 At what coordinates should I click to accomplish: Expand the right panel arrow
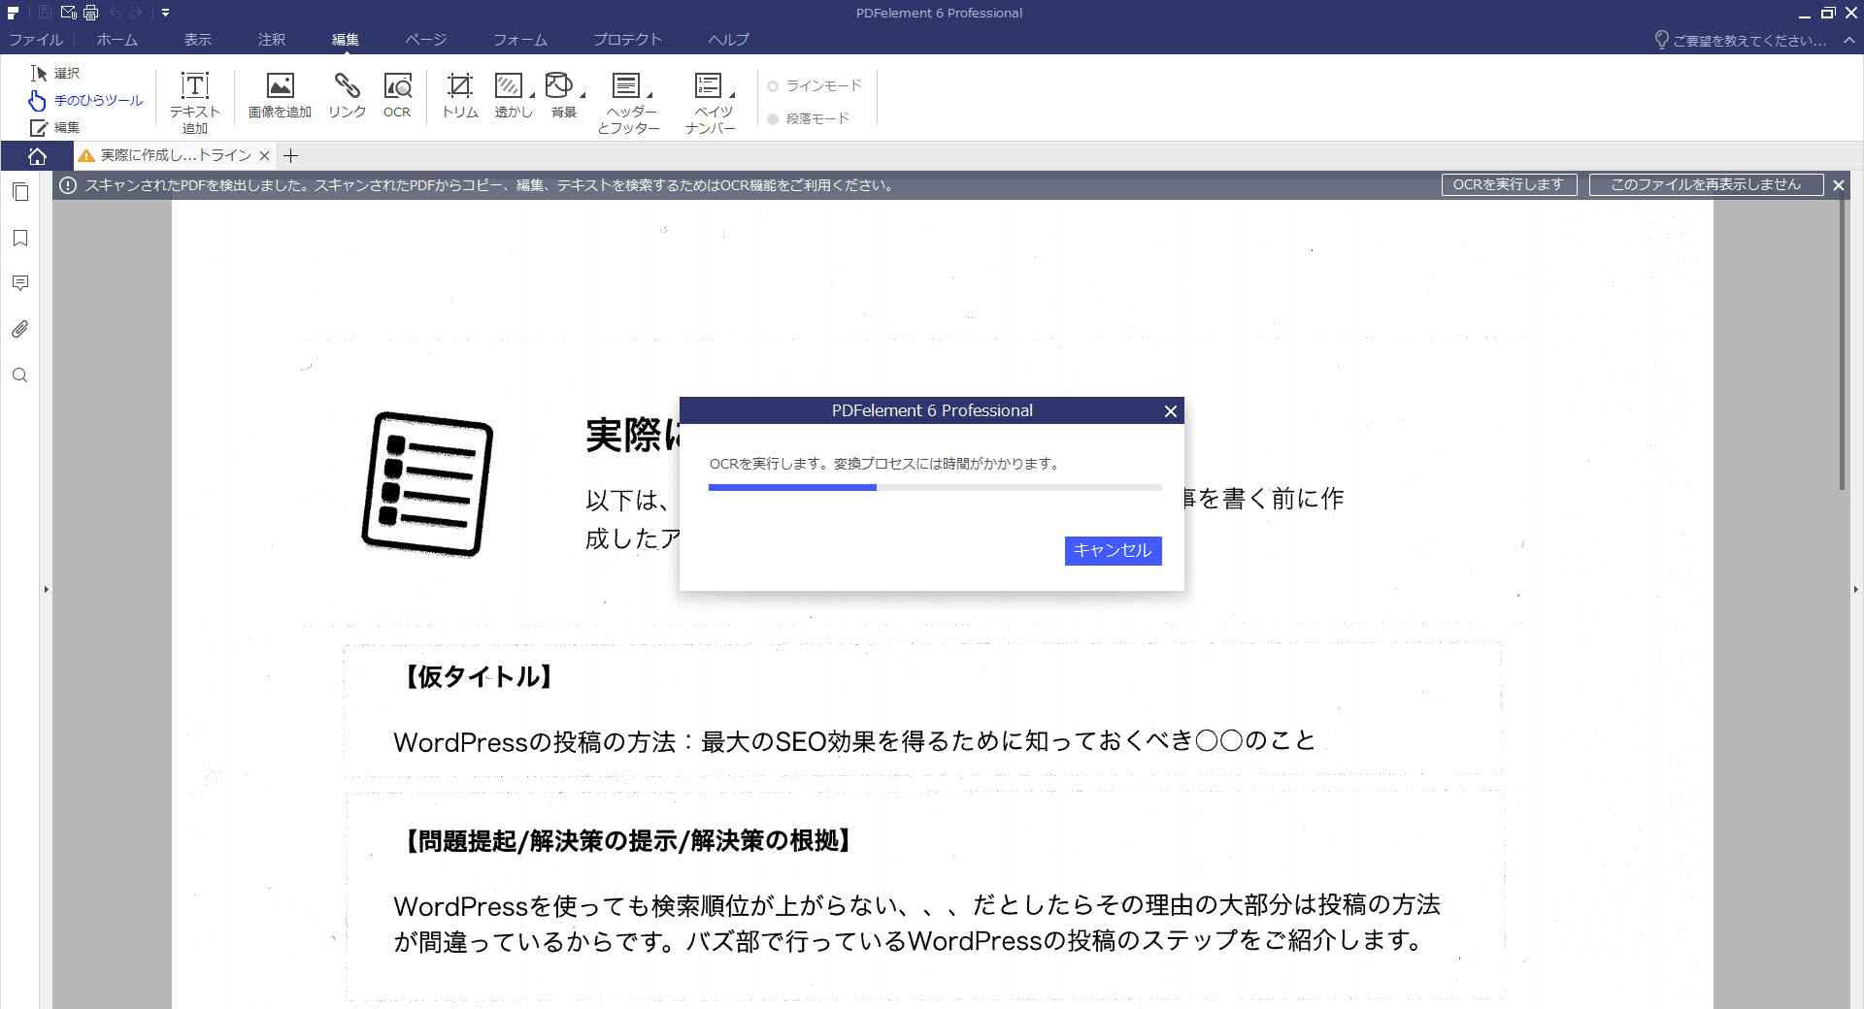tap(1855, 589)
